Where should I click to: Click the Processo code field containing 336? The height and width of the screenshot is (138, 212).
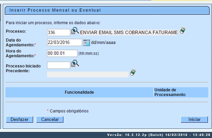point(59,32)
